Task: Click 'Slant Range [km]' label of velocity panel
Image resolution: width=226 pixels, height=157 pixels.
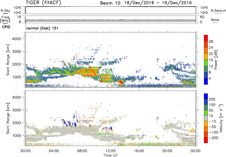Action: (x=8, y=118)
